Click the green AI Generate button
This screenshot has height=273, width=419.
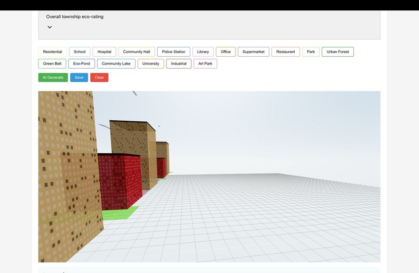pos(53,78)
